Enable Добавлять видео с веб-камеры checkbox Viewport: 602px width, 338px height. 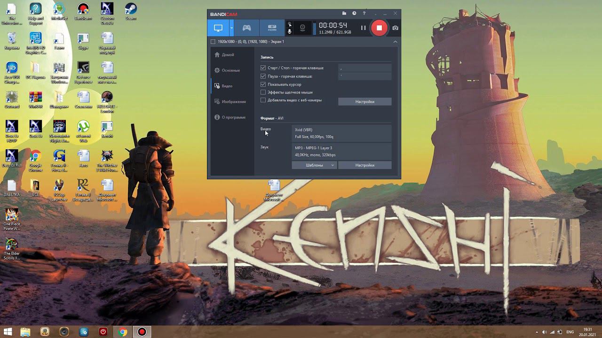[263, 100]
